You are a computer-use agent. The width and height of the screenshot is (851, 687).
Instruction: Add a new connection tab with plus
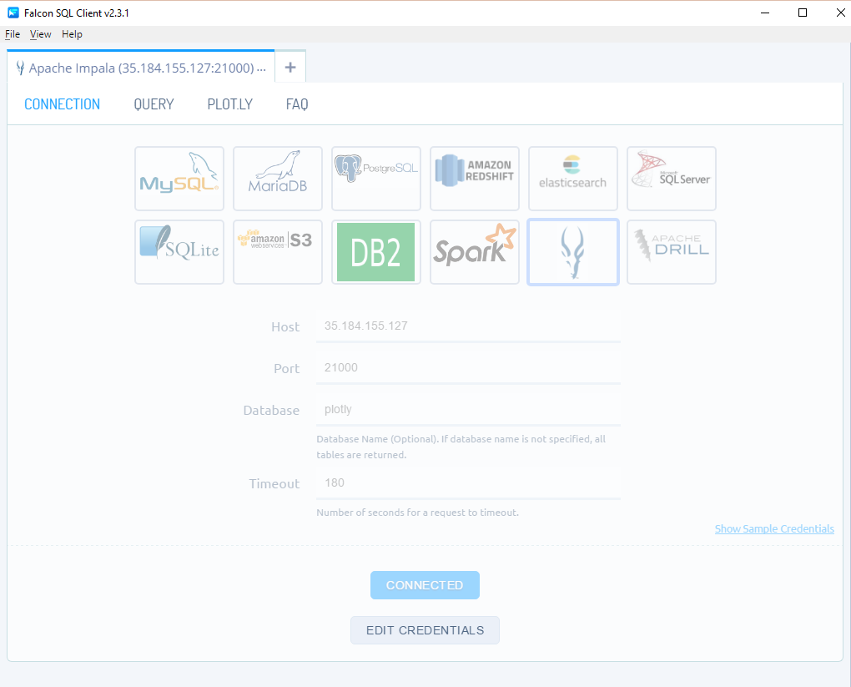point(290,67)
